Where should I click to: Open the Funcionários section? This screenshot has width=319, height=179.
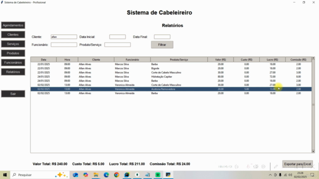click(x=13, y=63)
